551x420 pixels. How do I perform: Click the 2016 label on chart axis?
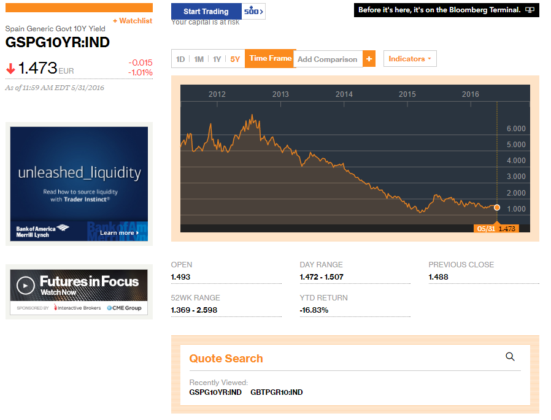[471, 94]
